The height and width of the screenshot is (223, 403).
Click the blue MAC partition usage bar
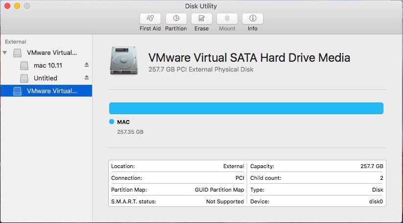[246, 108]
